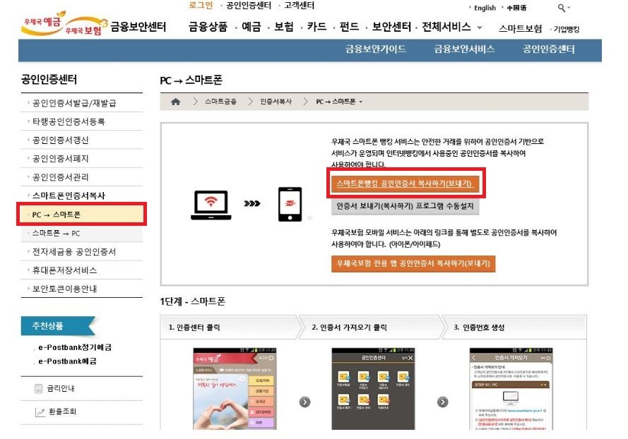Switch language to English
The height and width of the screenshot is (439, 628).
485,8
